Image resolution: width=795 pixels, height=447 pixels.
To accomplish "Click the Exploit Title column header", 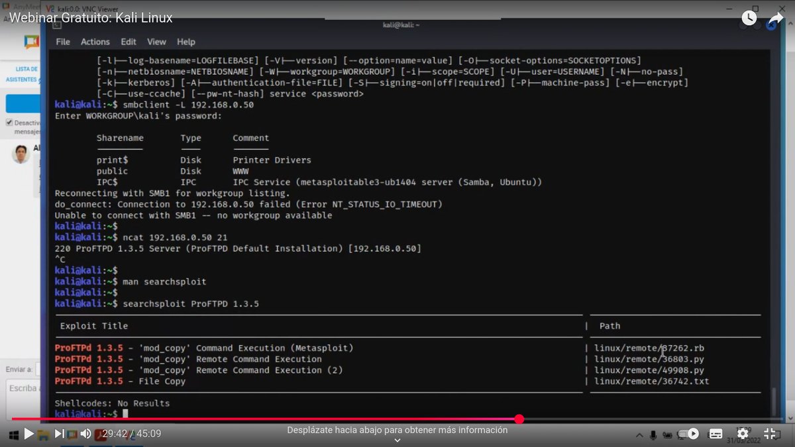I will pos(94,326).
